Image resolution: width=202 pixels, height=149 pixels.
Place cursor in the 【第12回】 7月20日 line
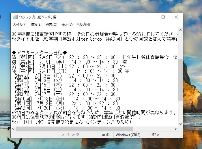tap(67, 108)
